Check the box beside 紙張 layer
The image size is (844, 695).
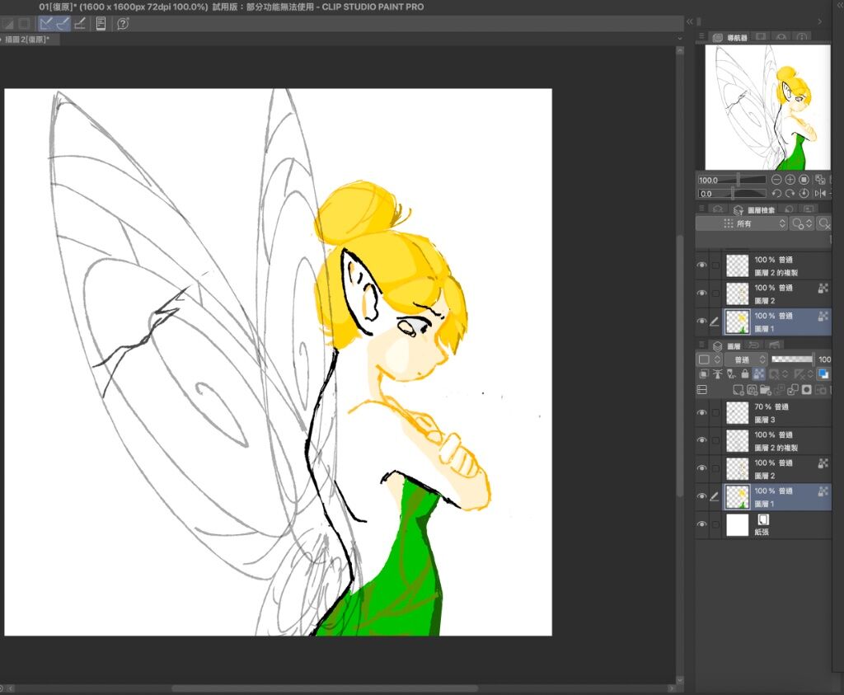[715, 524]
